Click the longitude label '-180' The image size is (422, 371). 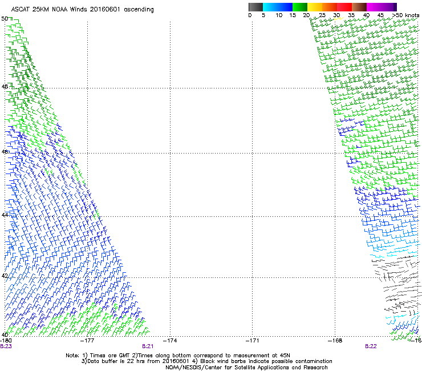click(x=6, y=341)
